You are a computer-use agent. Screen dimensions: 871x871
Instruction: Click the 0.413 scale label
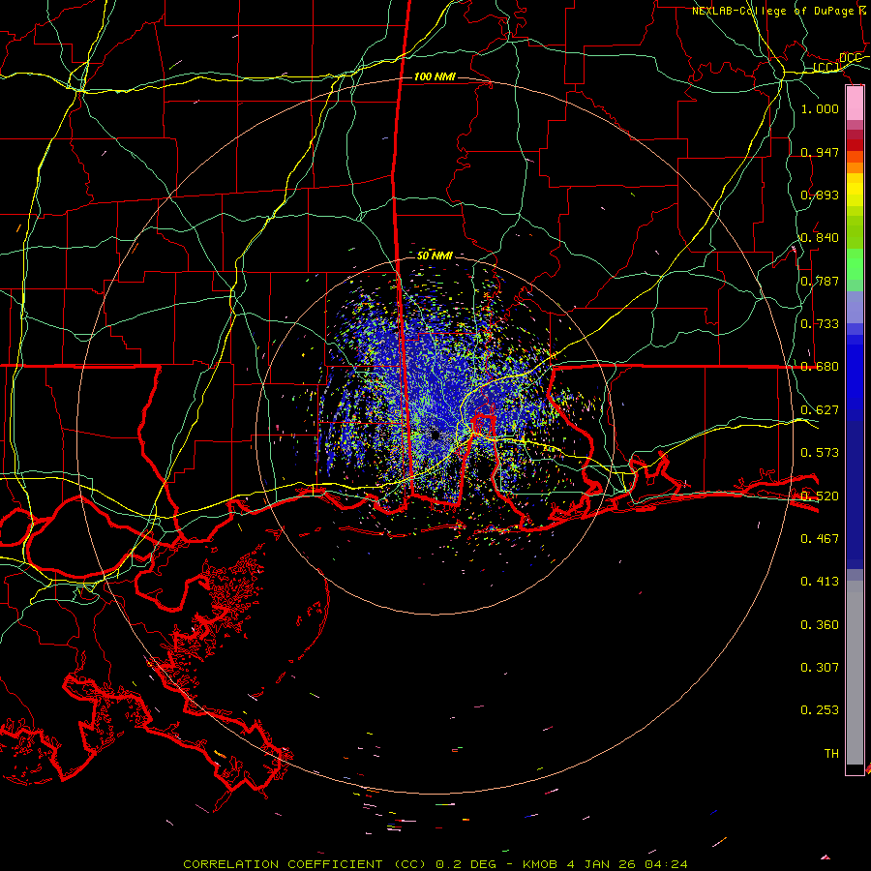click(820, 581)
